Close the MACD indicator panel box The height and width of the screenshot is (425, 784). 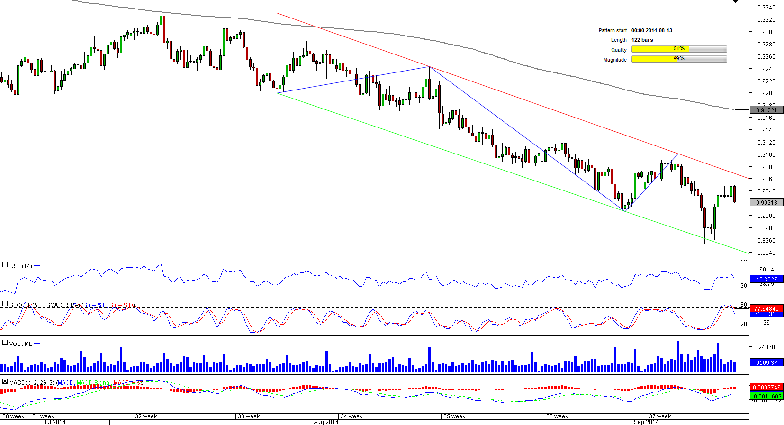pyautogui.click(x=5, y=382)
